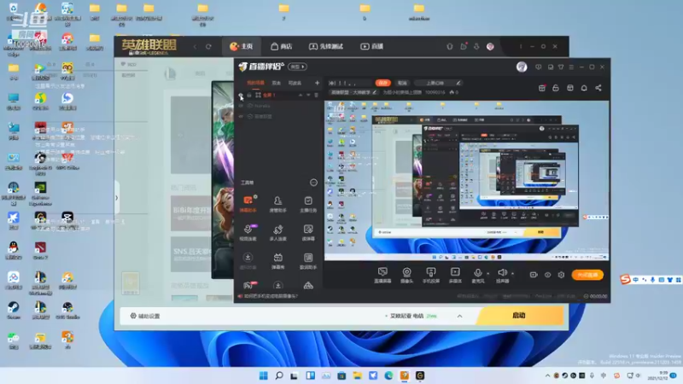Expand the microphone options arrow
Image resolution: width=683 pixels, height=384 pixels.
[487, 273]
